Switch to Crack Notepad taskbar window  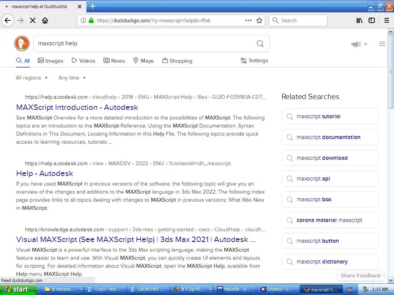tap(105, 289)
